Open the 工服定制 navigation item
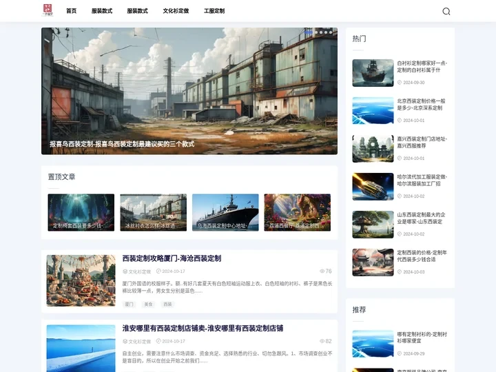Screen dimensions: 496x372 click(x=214, y=11)
